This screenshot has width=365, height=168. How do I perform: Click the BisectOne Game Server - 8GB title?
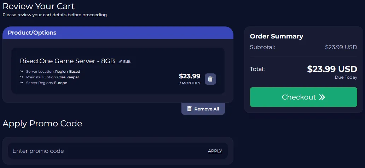tap(67, 61)
